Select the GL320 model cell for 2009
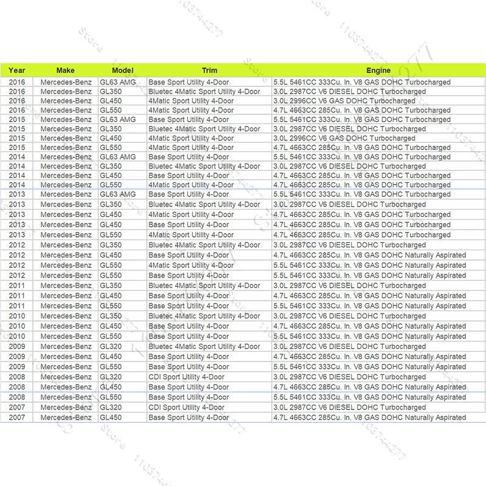The image size is (486, 486). [x=123, y=346]
